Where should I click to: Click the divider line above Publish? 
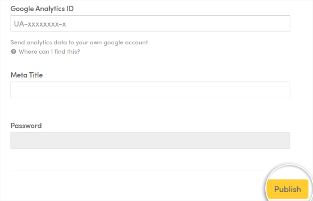click(140, 171)
